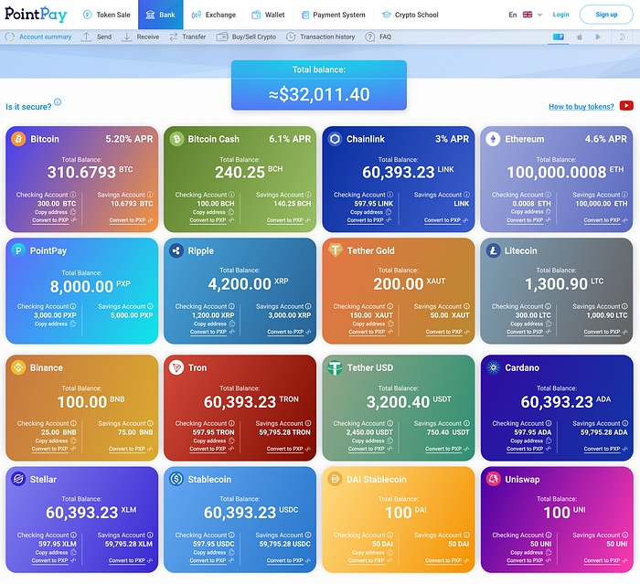Click the Tether USD icon

click(336, 367)
